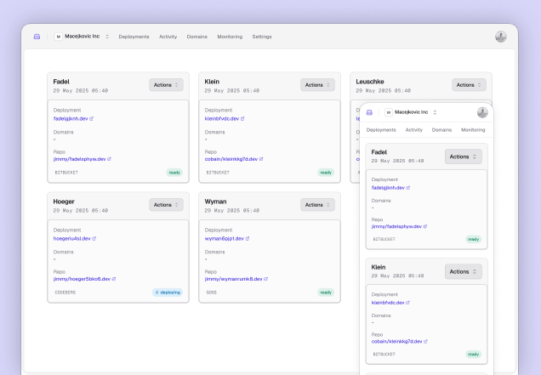This screenshot has height=375, width=541.
Task: Open Actions dropdown on Hoeger card
Action: 166,205
